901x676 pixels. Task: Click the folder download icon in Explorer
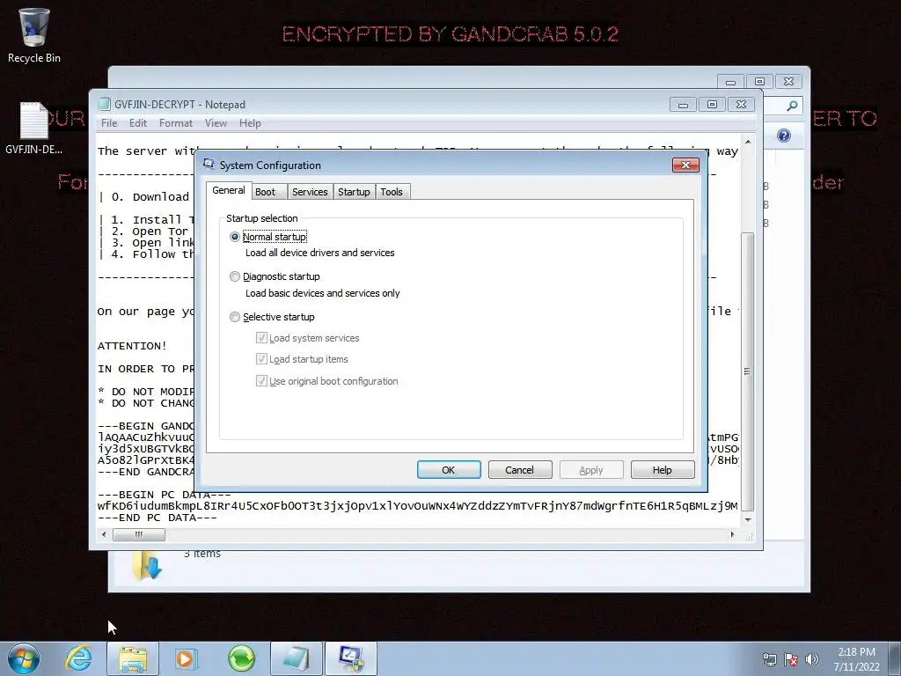point(147,564)
